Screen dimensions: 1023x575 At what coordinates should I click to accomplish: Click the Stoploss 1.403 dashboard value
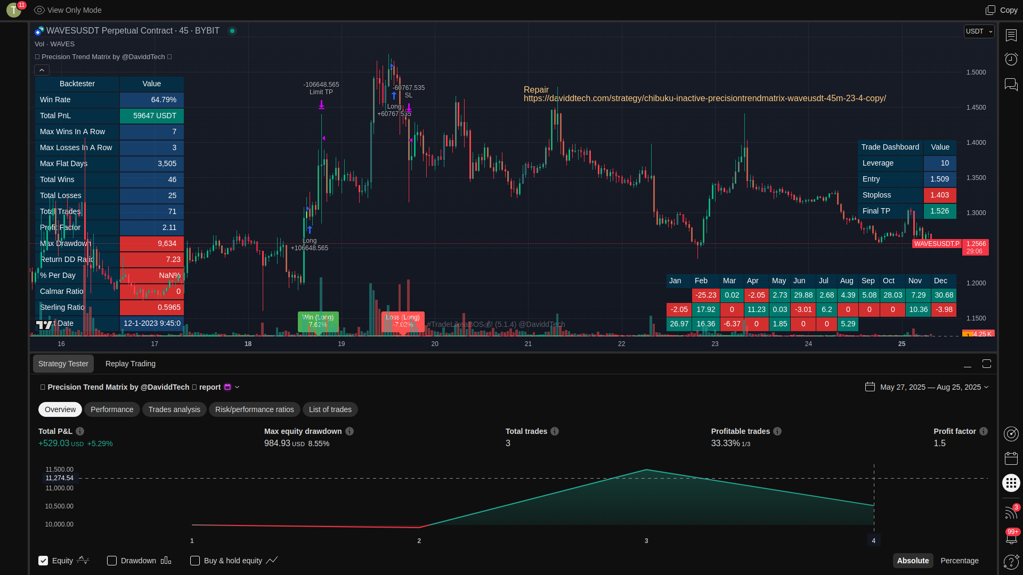940,195
